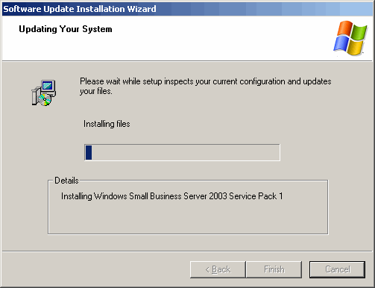Click the Windows flag logo
Screen dimensions: 375x288
coord(350,38)
